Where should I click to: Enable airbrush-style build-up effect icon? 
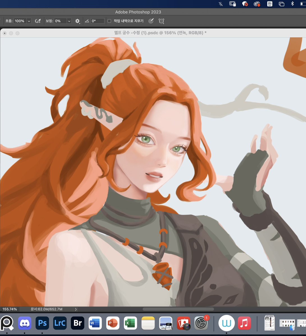coord(38,21)
